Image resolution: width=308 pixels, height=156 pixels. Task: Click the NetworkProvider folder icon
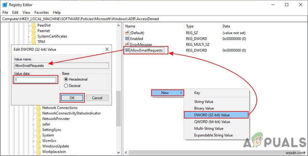tap(39, 119)
